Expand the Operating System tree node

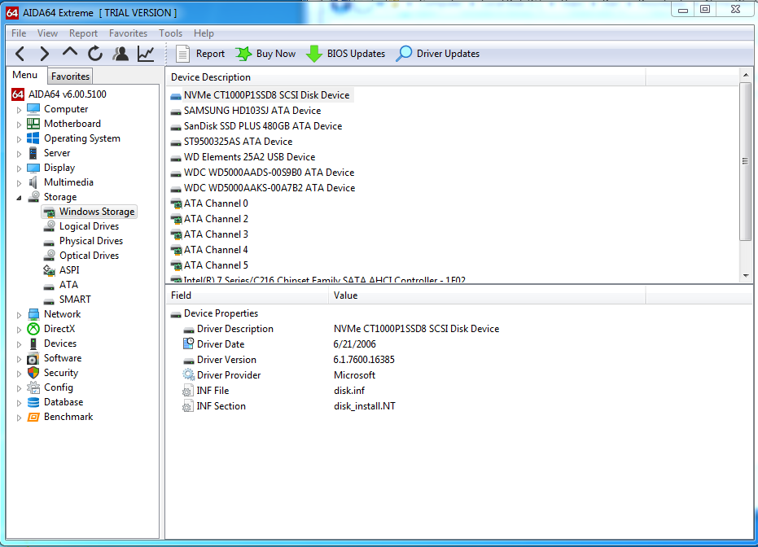(19, 139)
